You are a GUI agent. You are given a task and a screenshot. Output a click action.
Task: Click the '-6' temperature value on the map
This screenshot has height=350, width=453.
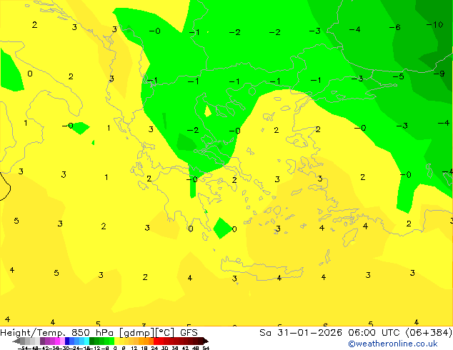pos(394,27)
